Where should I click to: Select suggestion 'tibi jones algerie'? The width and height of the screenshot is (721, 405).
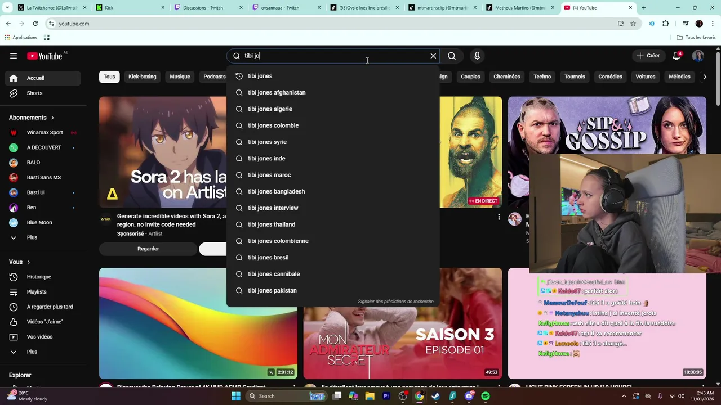pyautogui.click(x=333, y=109)
